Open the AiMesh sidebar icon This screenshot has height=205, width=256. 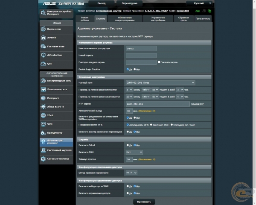click(43, 38)
